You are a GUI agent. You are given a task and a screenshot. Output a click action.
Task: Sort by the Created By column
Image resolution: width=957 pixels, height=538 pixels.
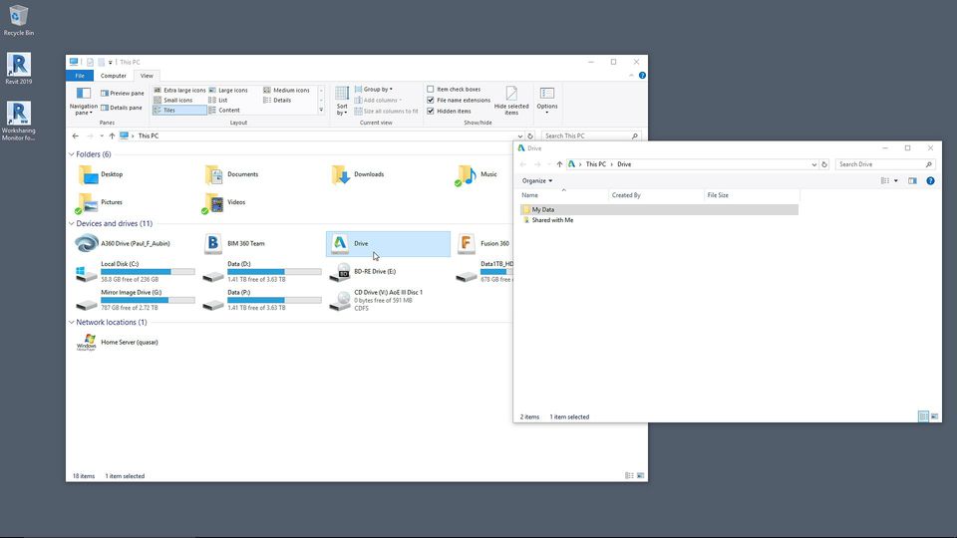pyautogui.click(x=656, y=195)
